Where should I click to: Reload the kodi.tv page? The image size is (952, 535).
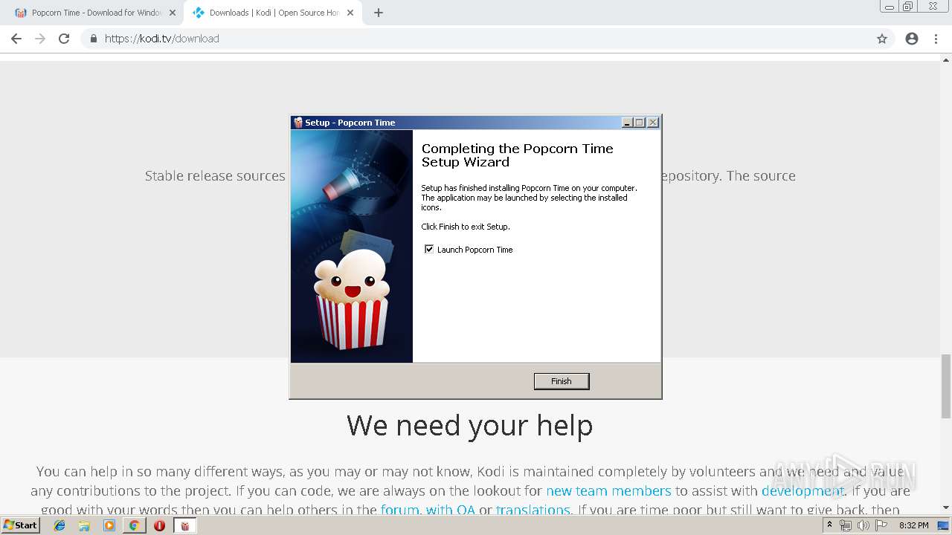pyautogui.click(x=64, y=39)
